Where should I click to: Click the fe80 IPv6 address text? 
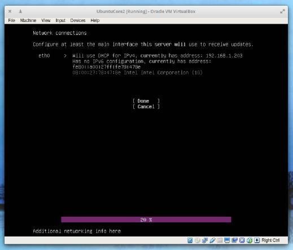coord(107,67)
